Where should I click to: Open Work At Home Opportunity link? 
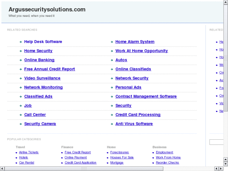tap(141, 51)
